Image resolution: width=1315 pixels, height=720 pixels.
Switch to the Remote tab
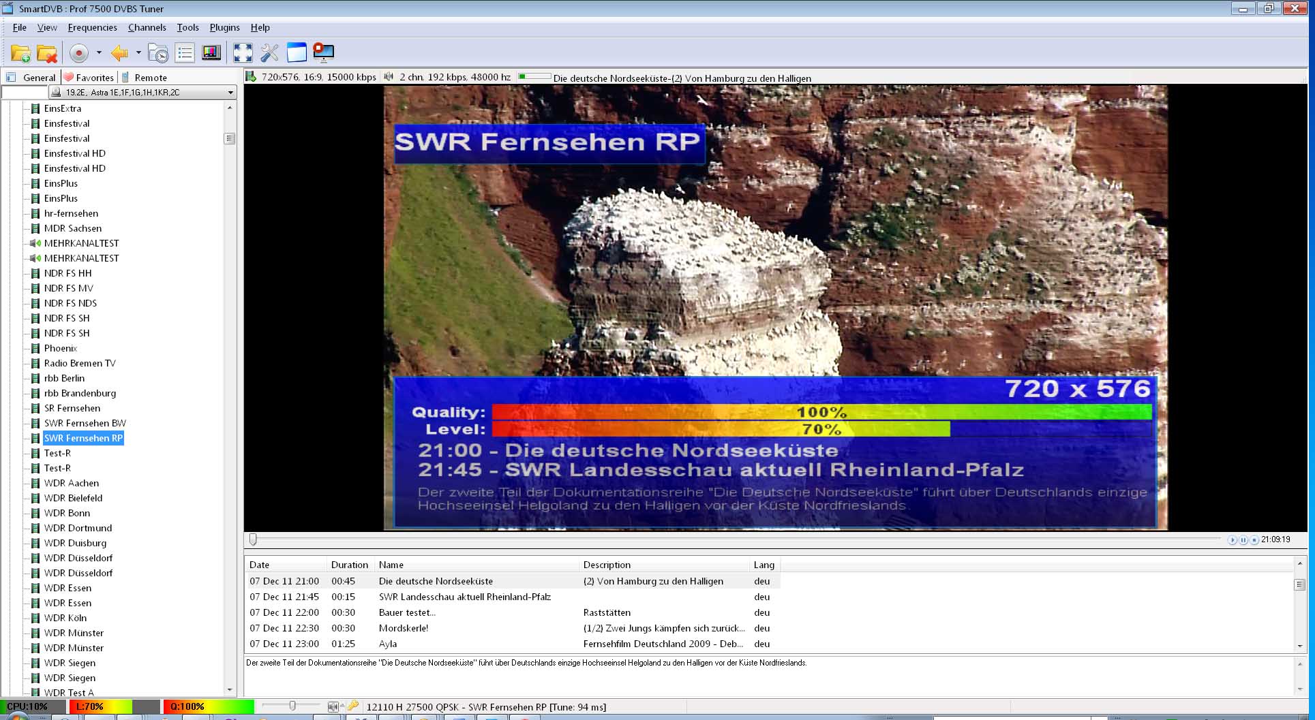pos(145,78)
